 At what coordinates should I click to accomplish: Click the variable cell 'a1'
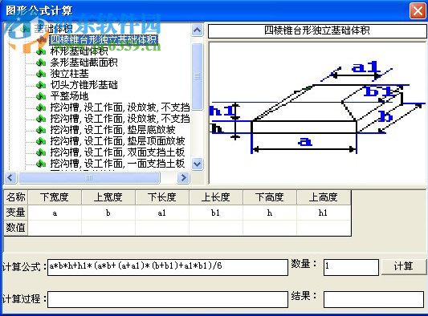(x=162, y=213)
